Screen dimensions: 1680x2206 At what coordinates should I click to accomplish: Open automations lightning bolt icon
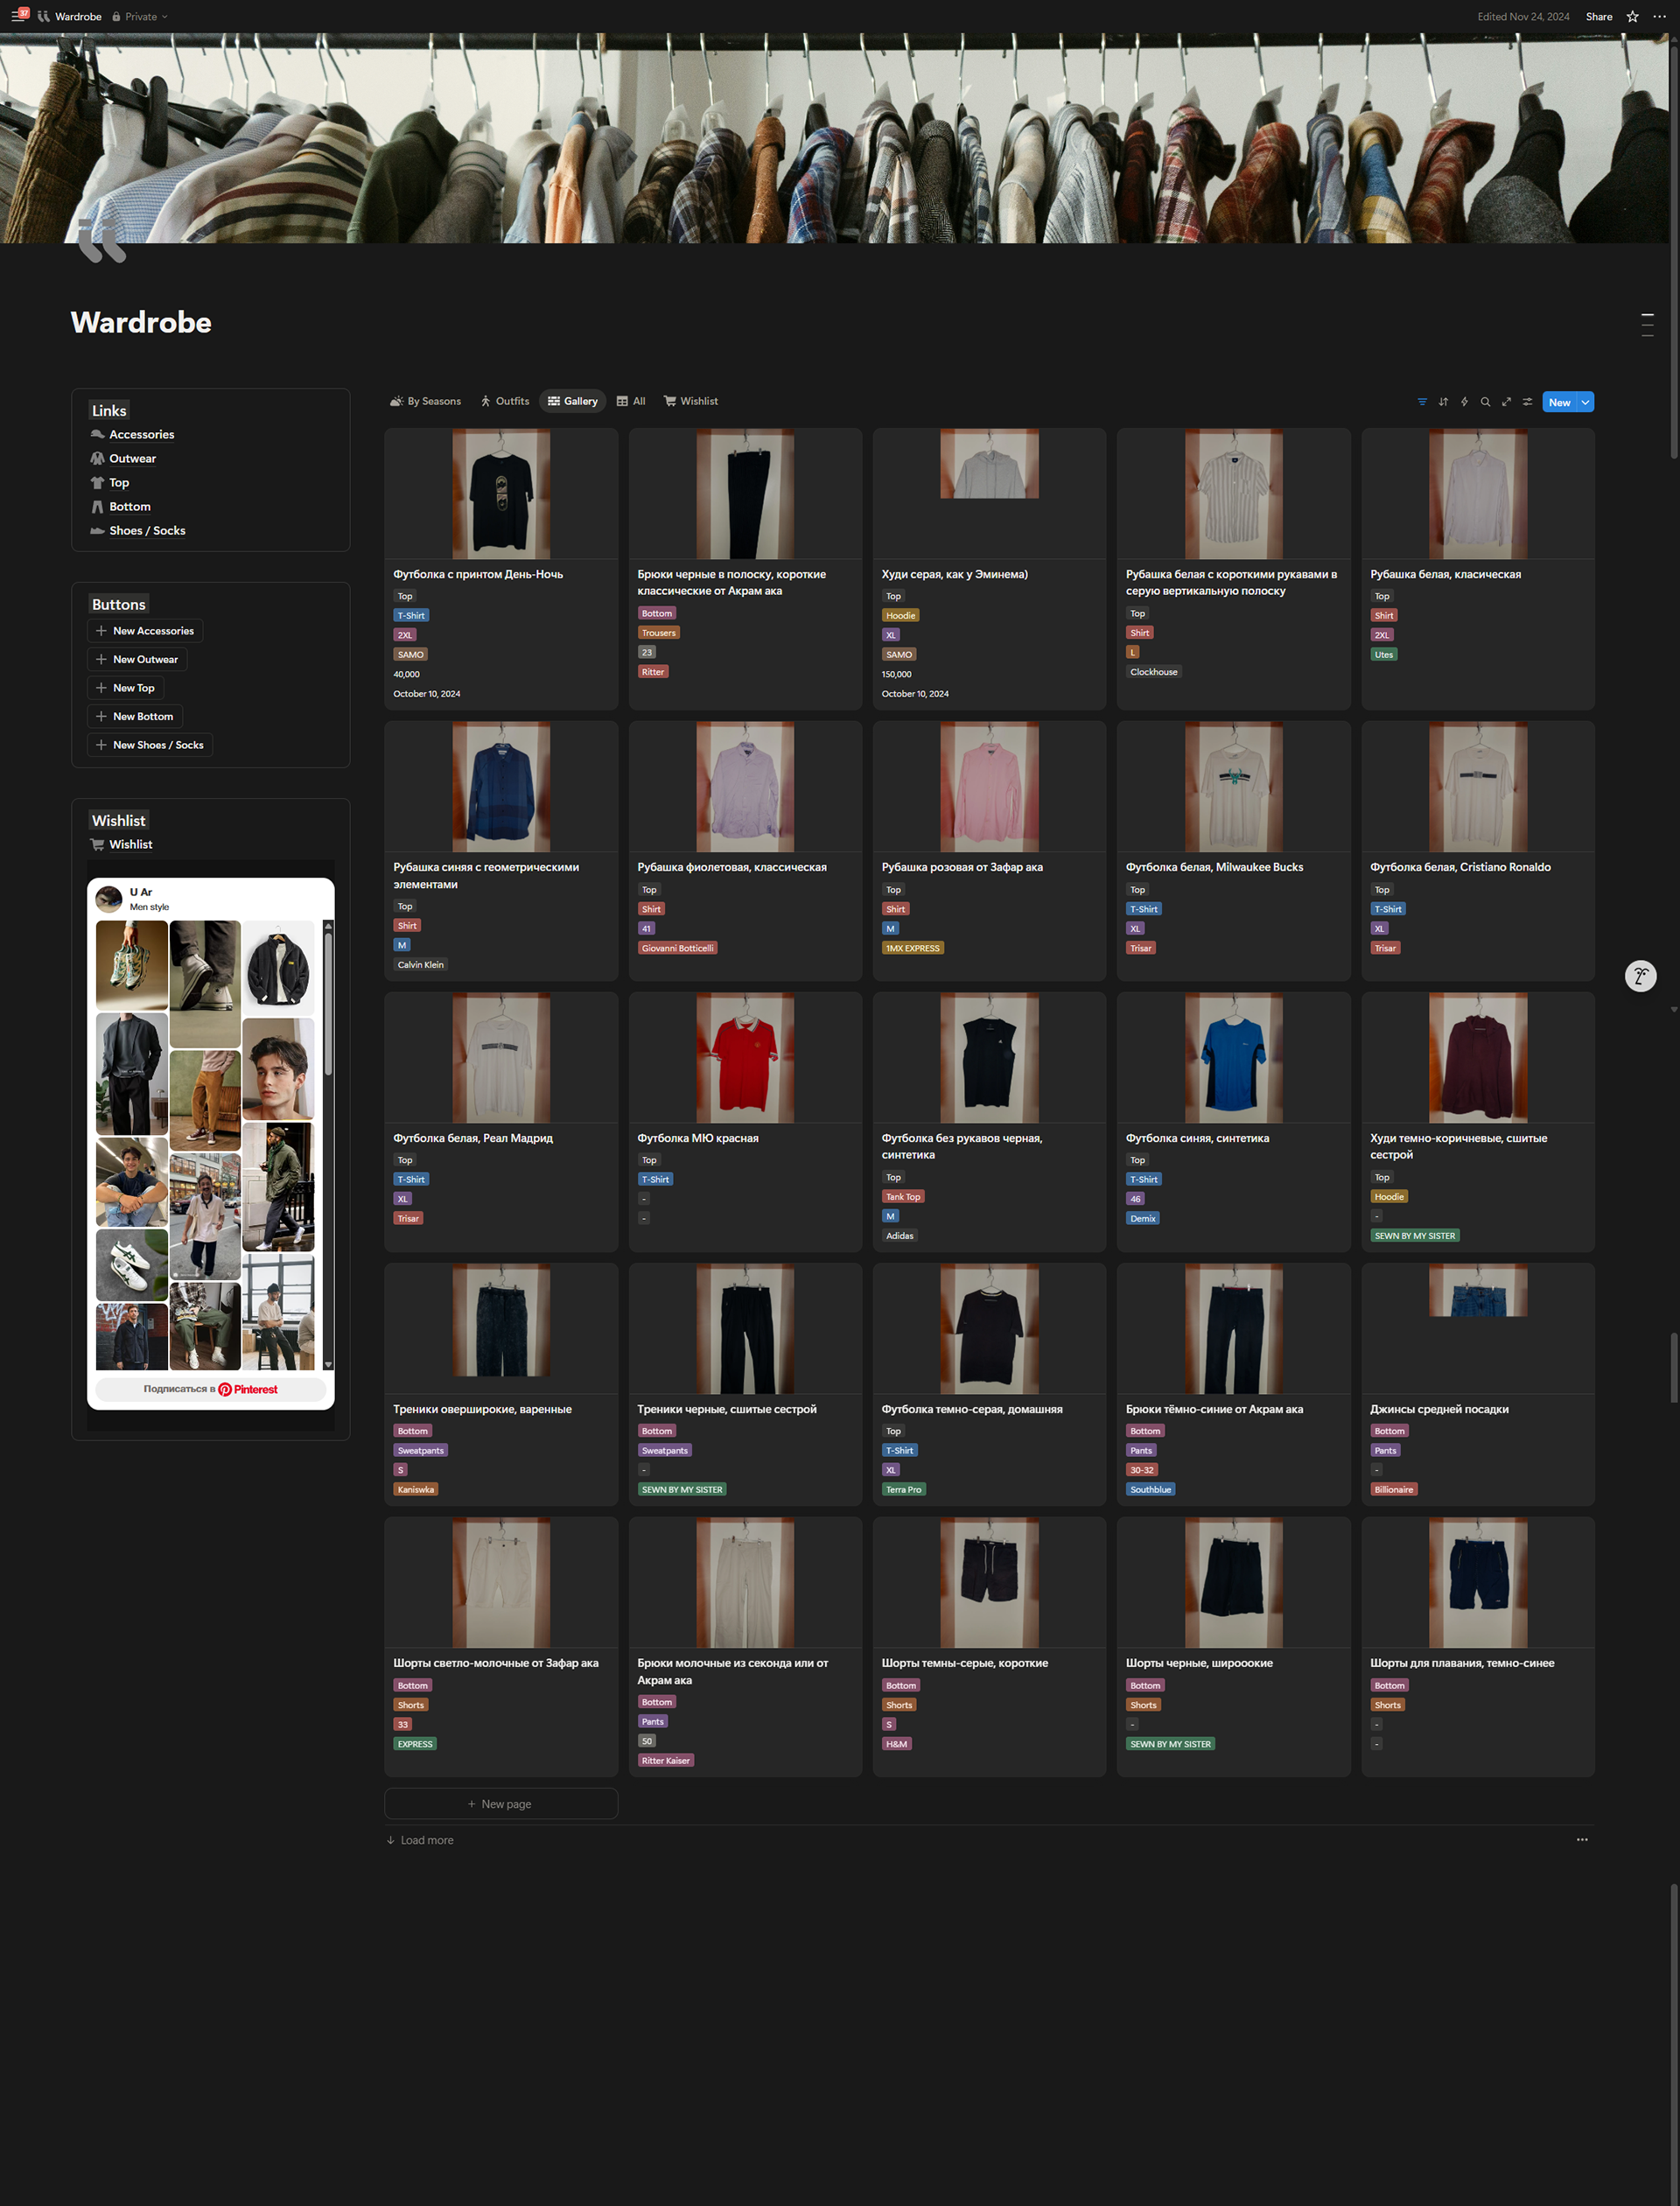(1464, 402)
